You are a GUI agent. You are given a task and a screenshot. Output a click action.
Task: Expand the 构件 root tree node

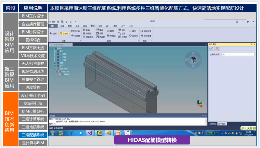coord(53,49)
